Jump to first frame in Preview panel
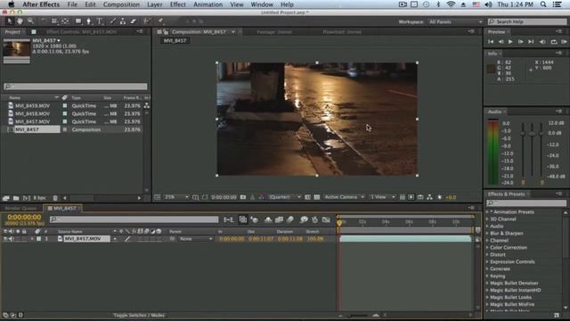Viewport: 570px width, 321px height. pyautogui.click(x=491, y=42)
